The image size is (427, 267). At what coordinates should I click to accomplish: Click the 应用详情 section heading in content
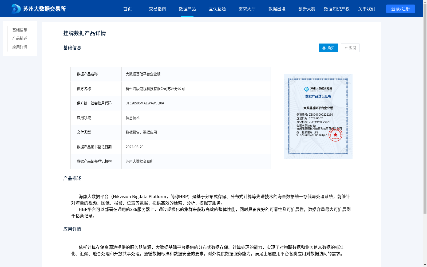(72, 229)
